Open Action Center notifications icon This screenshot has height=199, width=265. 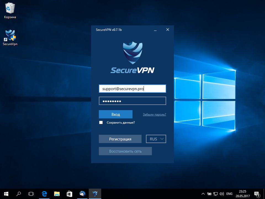[257, 194]
